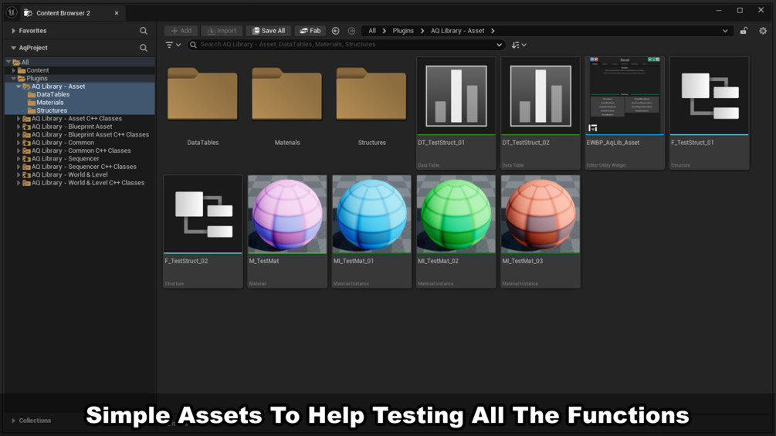Image resolution: width=776 pixels, height=436 pixels.
Task: Collapse AQ Library - Asset tree node
Action: point(19,86)
